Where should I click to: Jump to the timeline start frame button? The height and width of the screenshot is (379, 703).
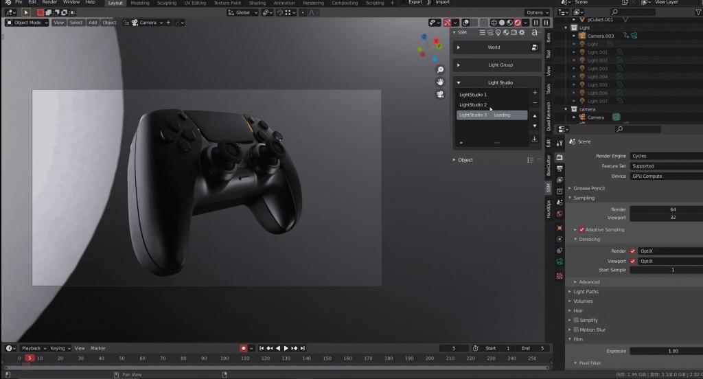point(262,348)
